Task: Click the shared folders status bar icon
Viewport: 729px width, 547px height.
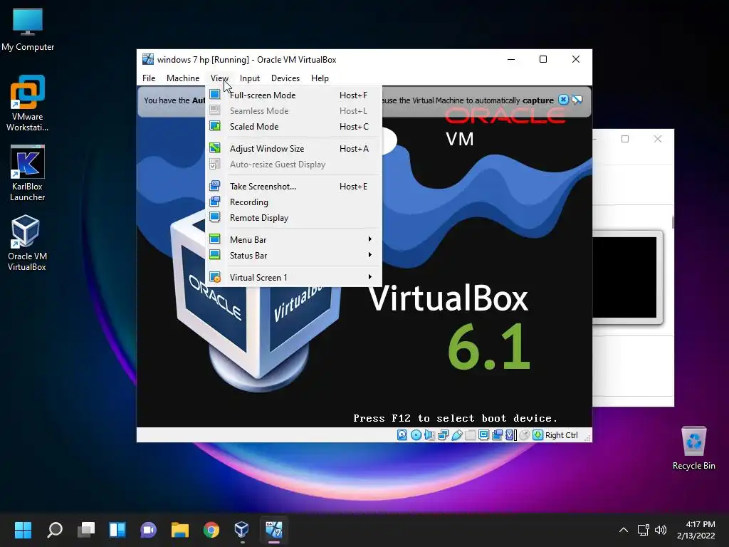Action: click(470, 435)
